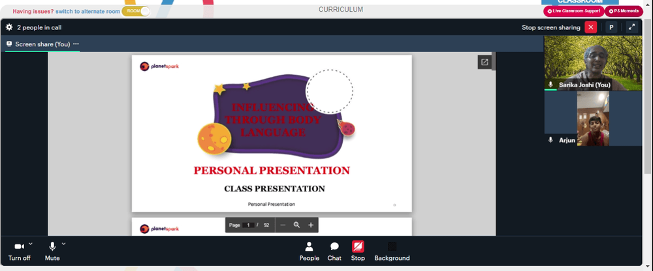
Task: Click Live Classroom Support button
Action: (573, 11)
